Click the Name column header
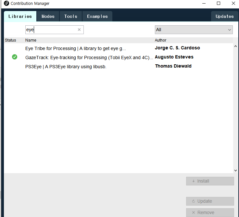The image size is (239, 217). 31,40
